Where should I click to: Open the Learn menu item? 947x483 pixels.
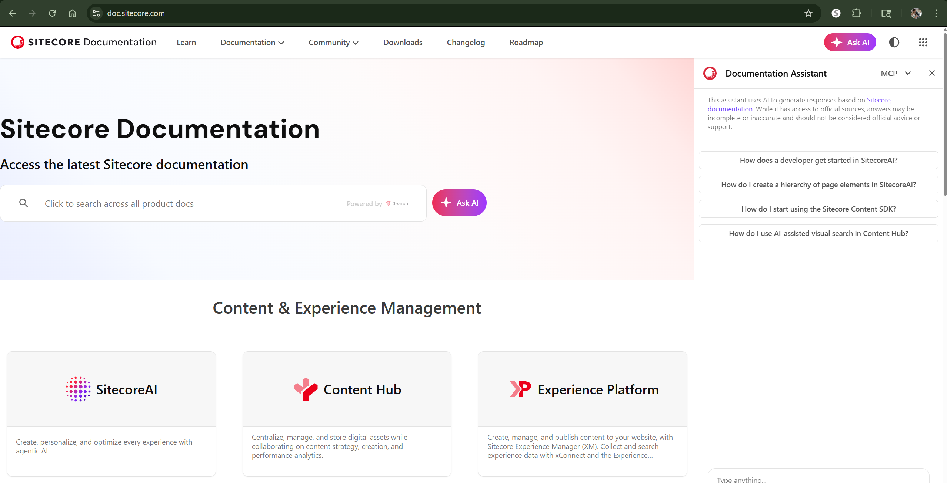(x=186, y=43)
